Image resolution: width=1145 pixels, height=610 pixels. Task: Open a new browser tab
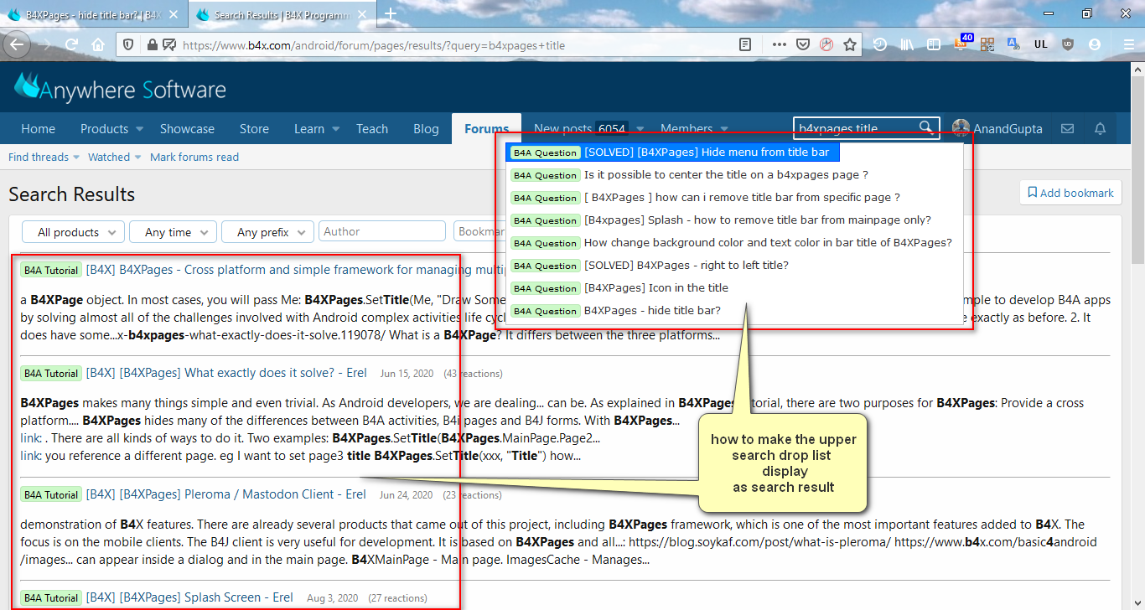[391, 14]
